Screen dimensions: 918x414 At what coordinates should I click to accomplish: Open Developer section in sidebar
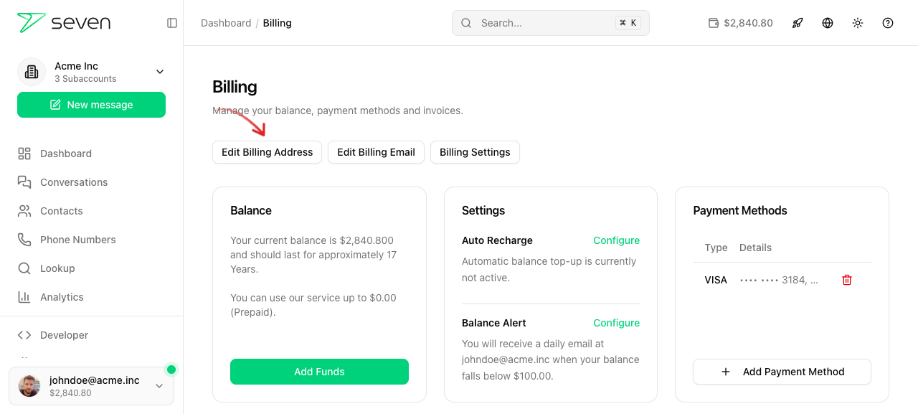[x=64, y=335]
